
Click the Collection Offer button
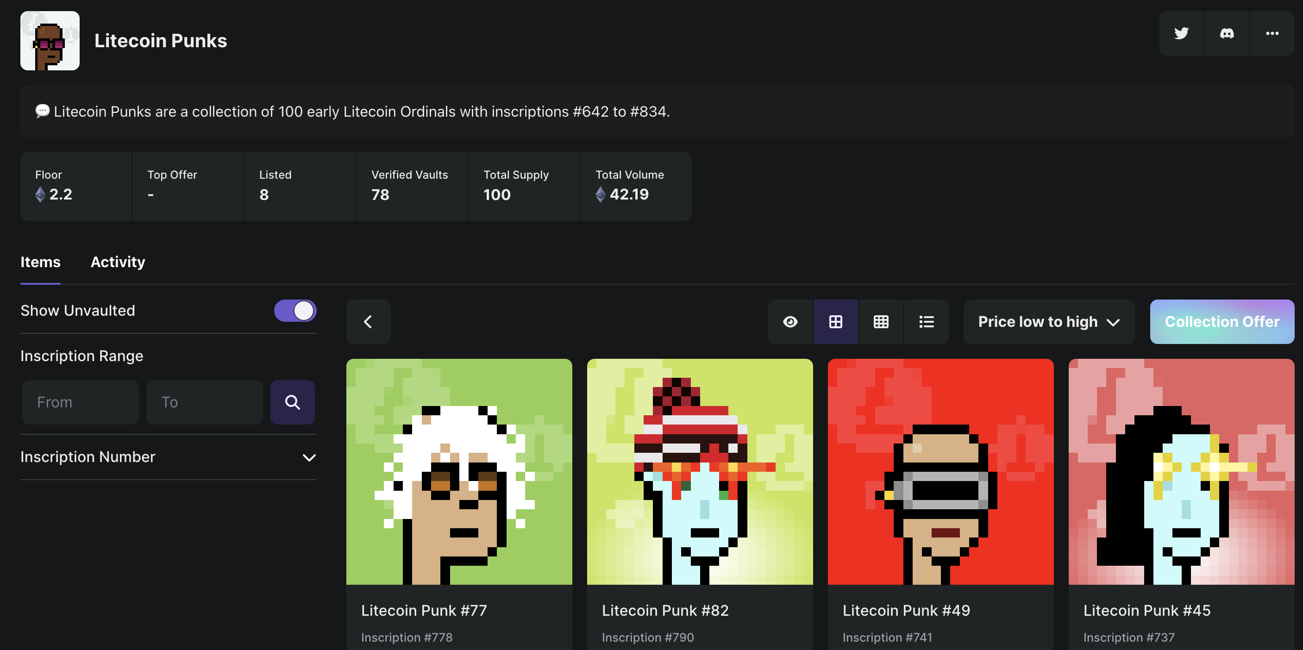click(1222, 322)
